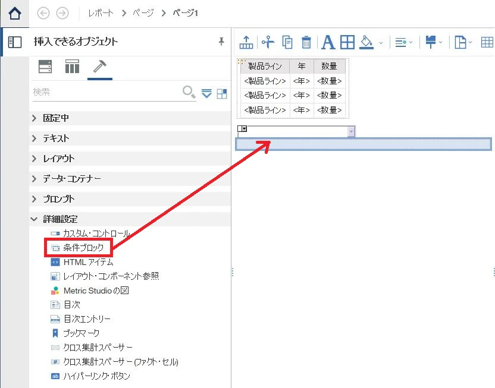Collapse the 詳細設定 section
Image resolution: width=495 pixels, height=388 pixels.
pyautogui.click(x=130, y=219)
